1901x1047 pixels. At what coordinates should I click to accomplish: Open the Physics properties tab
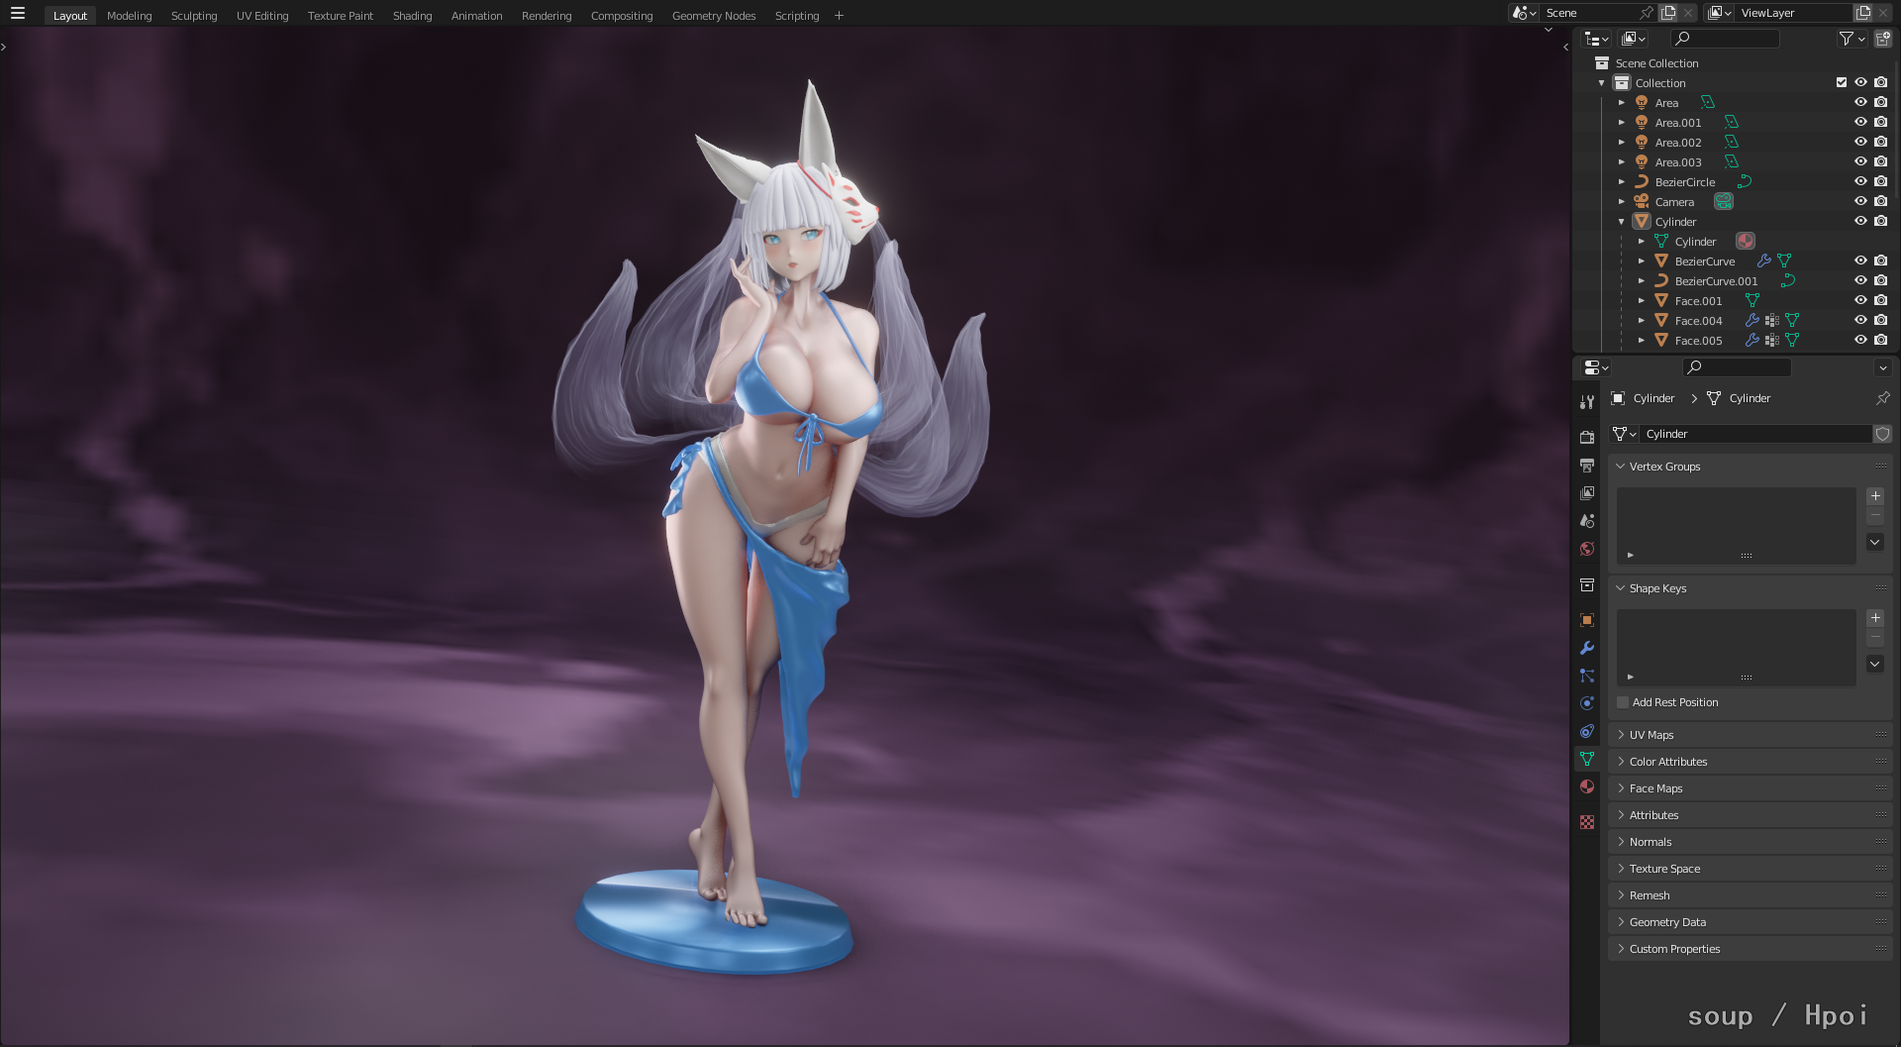(1587, 703)
